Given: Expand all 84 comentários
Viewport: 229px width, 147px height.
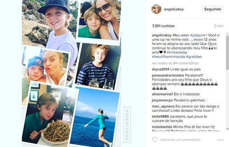Looking at the screenshot, I should 175,63.
